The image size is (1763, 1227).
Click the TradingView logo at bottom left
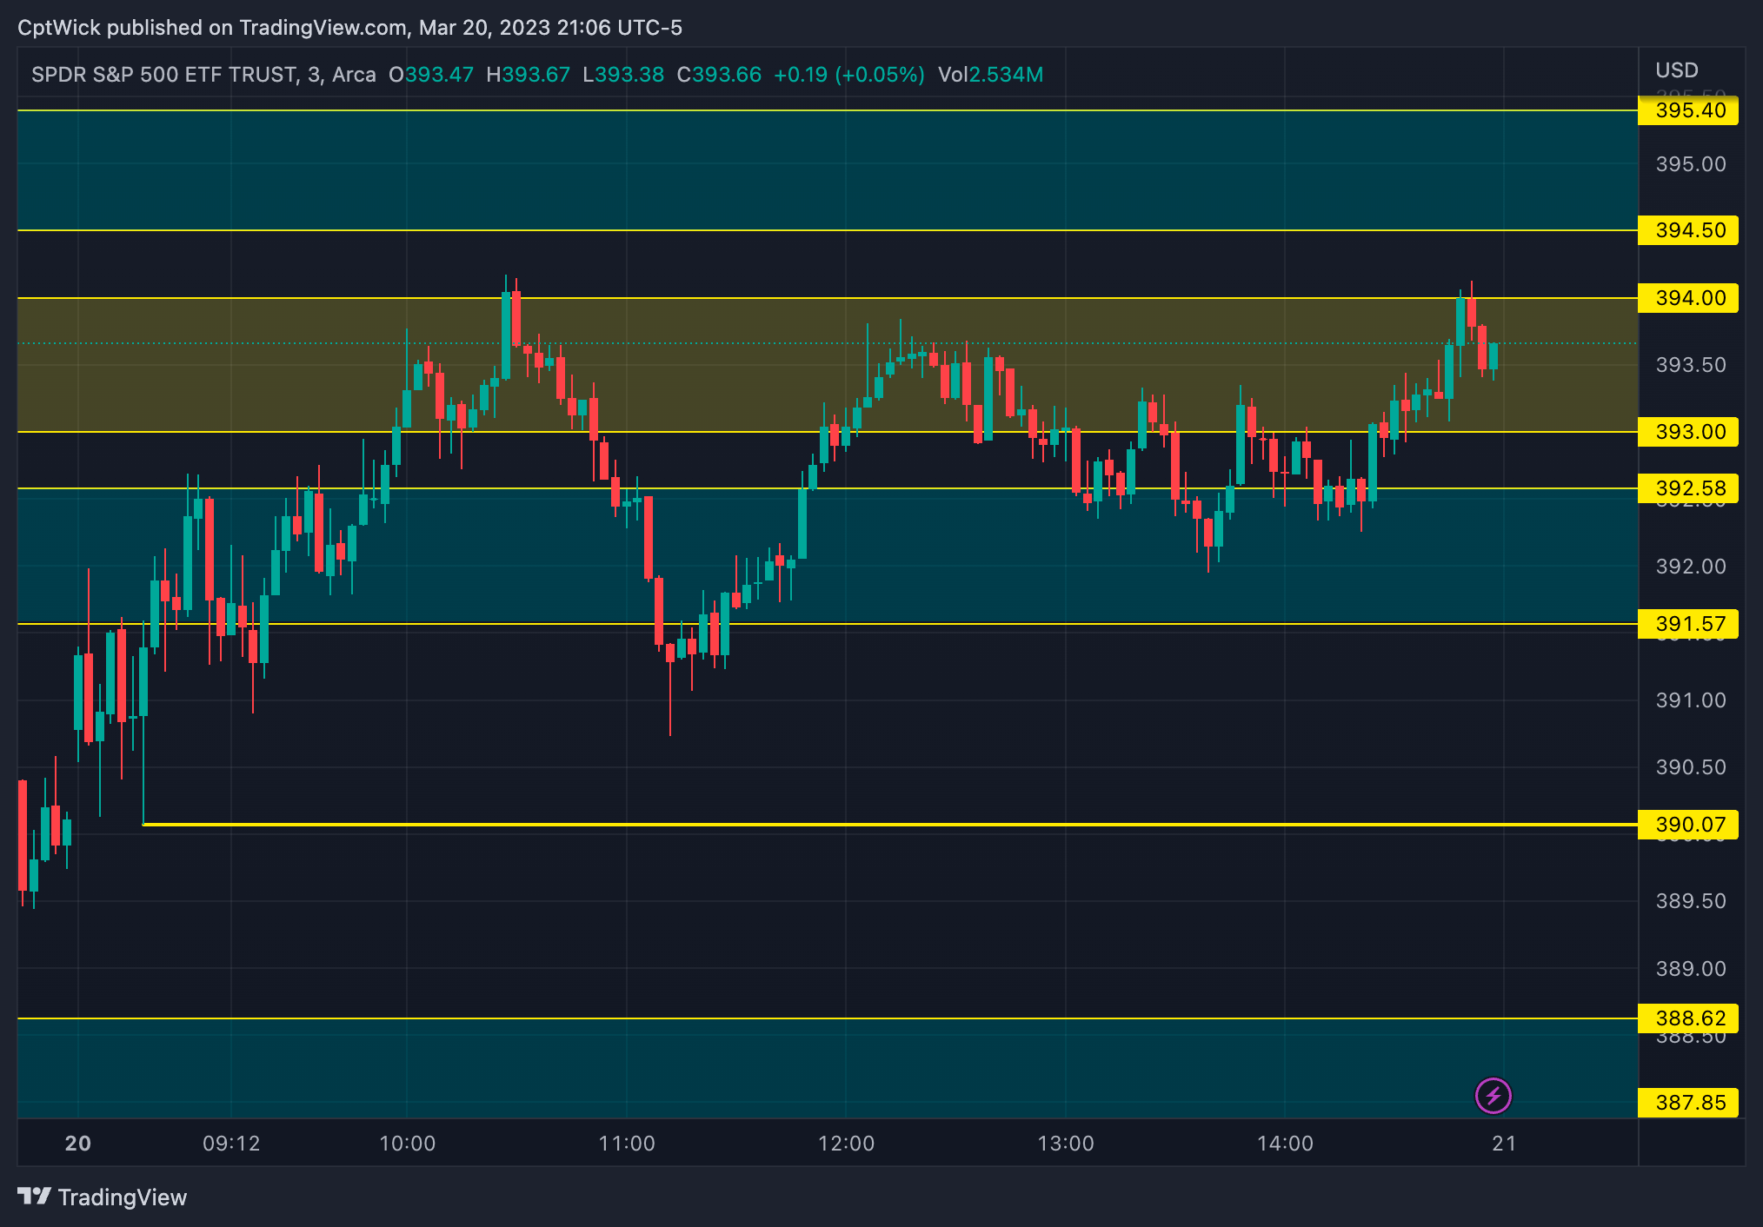coord(103,1197)
